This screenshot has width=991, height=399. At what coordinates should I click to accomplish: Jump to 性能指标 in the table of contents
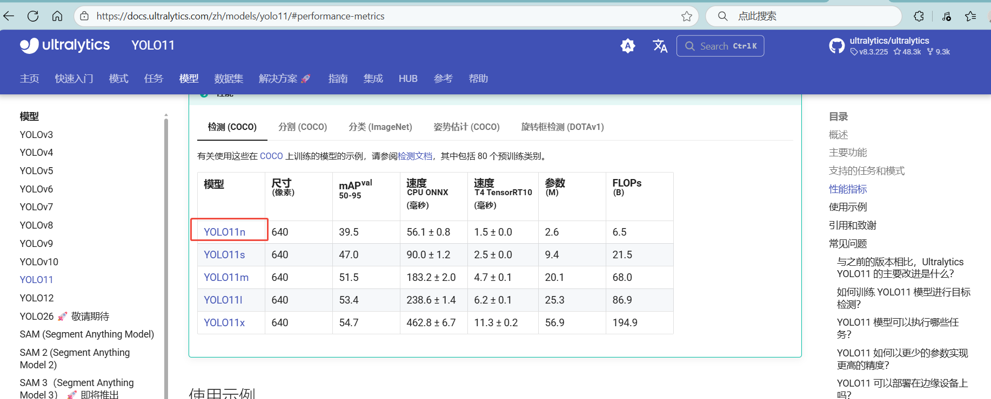click(848, 189)
